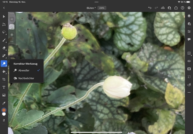Select the Move tool arrow

click(x=4, y=16)
